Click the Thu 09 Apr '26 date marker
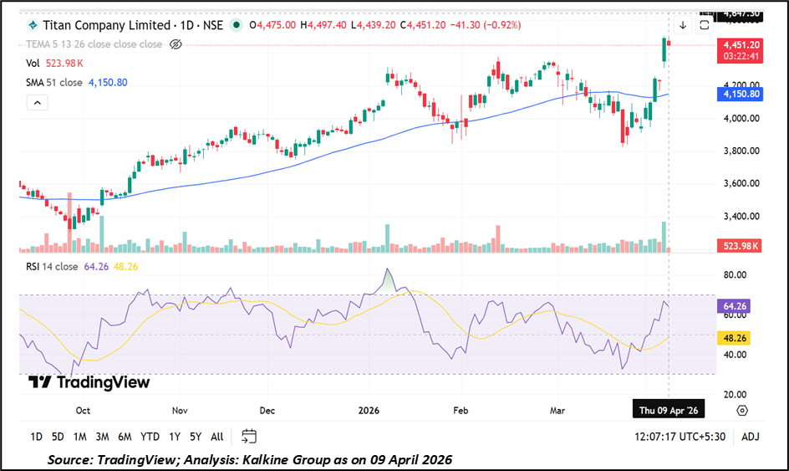This screenshot has height=471, width=789. [x=668, y=411]
